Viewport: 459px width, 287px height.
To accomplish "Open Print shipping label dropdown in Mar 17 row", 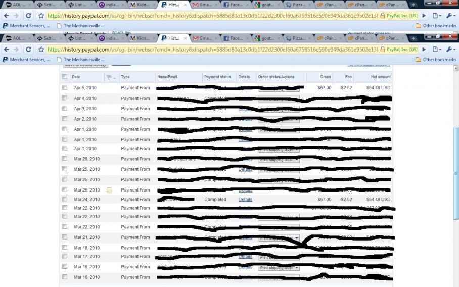I will pos(279,258).
